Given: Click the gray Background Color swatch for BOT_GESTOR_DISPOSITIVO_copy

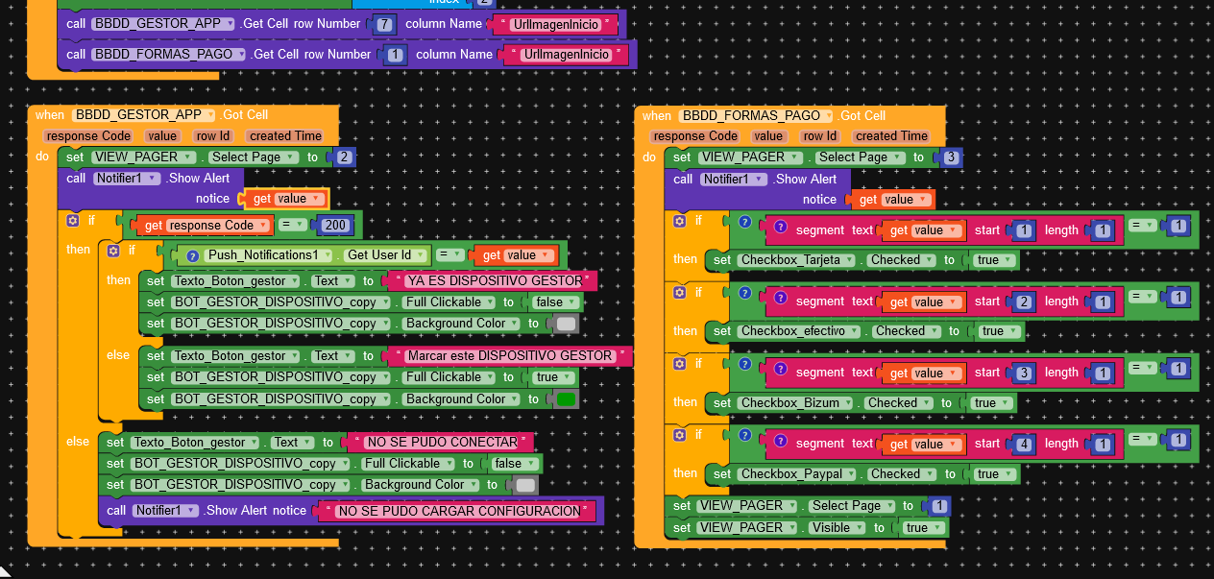Looking at the screenshot, I should 565,324.
